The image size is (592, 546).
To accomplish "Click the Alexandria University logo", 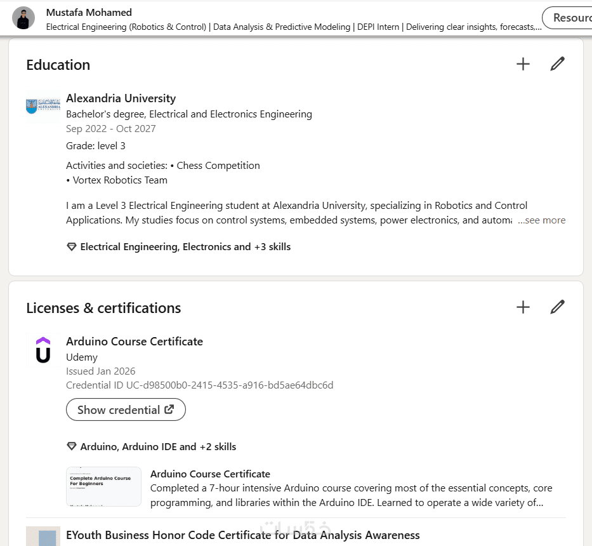I will point(43,106).
